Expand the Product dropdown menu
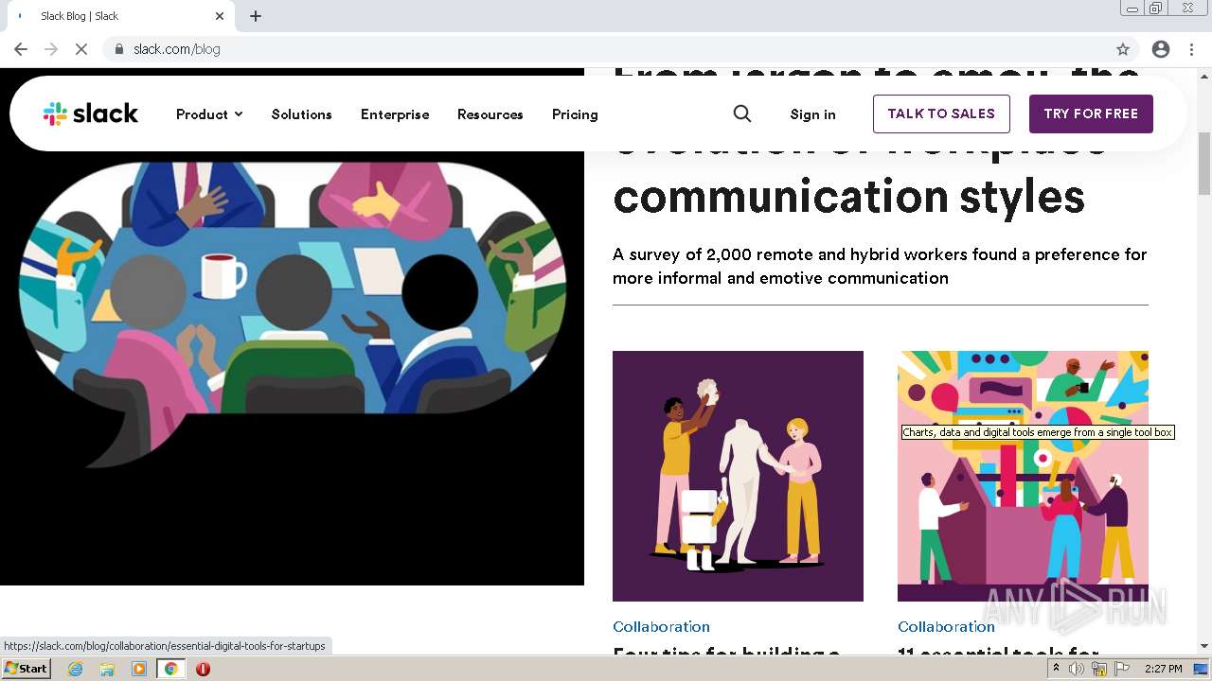Screen dimensions: 1212x681 pyautogui.click(x=209, y=114)
